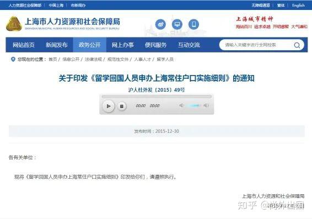Click the 上海城市精神 banner text
Screen dimensions: 312x219
[254, 19]
